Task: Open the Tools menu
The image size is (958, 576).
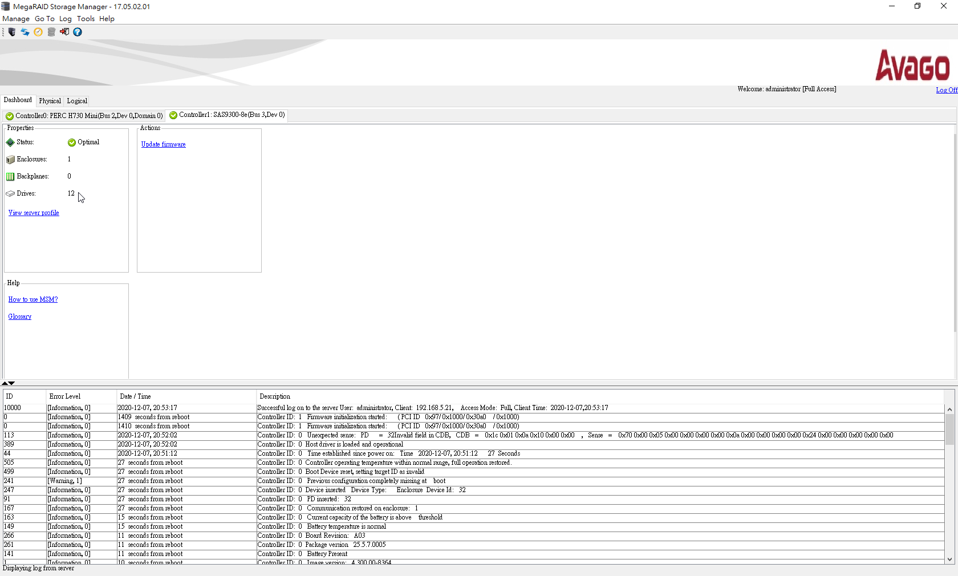Action: click(x=86, y=19)
